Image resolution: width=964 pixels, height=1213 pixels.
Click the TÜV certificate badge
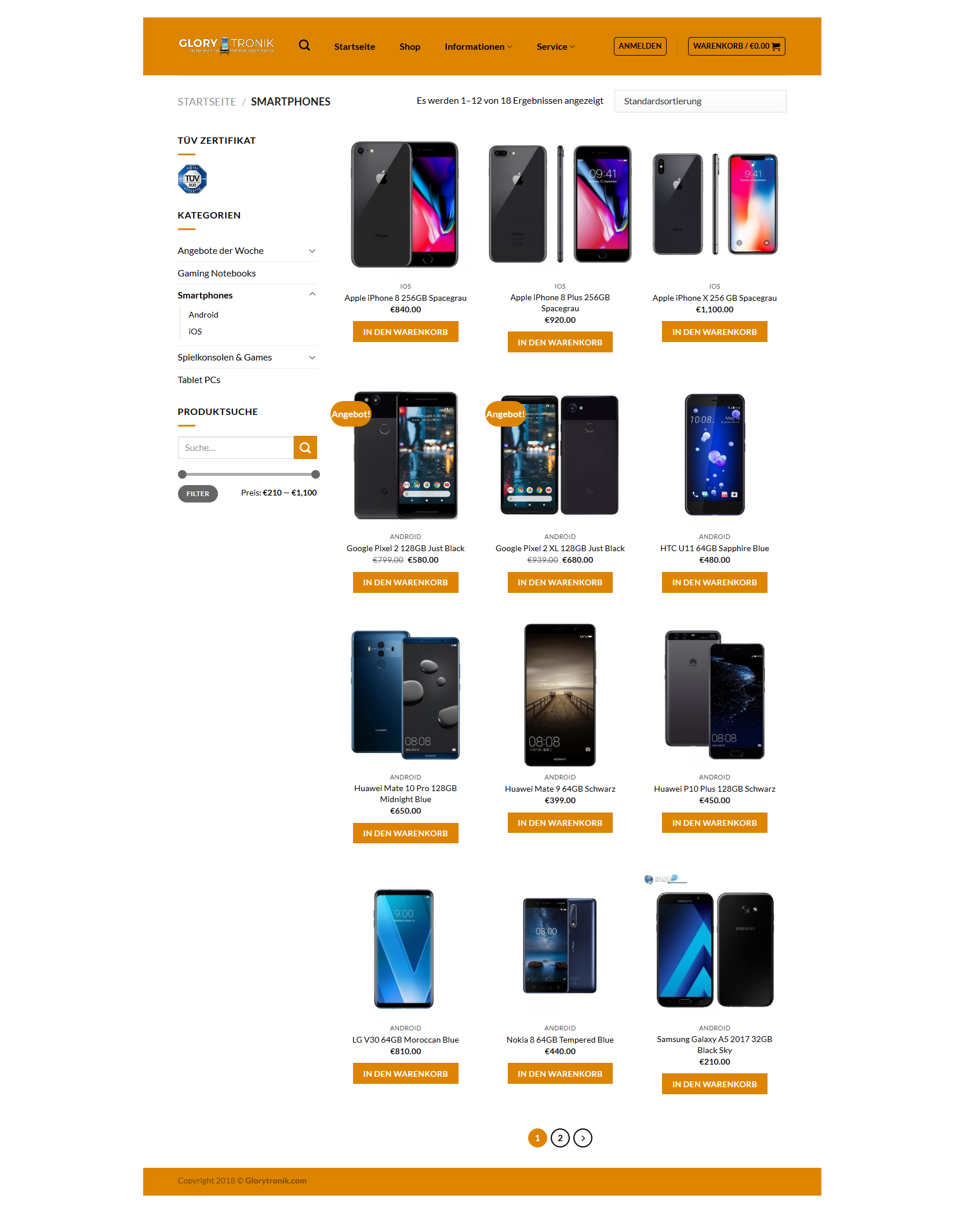tap(192, 179)
